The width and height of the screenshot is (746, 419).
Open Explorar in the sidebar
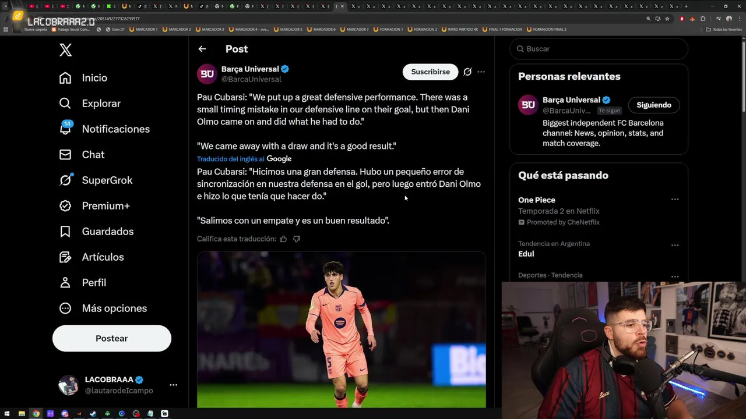(90, 104)
